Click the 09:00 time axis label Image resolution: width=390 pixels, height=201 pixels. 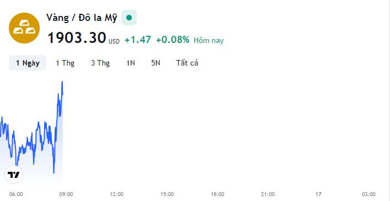pyautogui.click(x=66, y=194)
